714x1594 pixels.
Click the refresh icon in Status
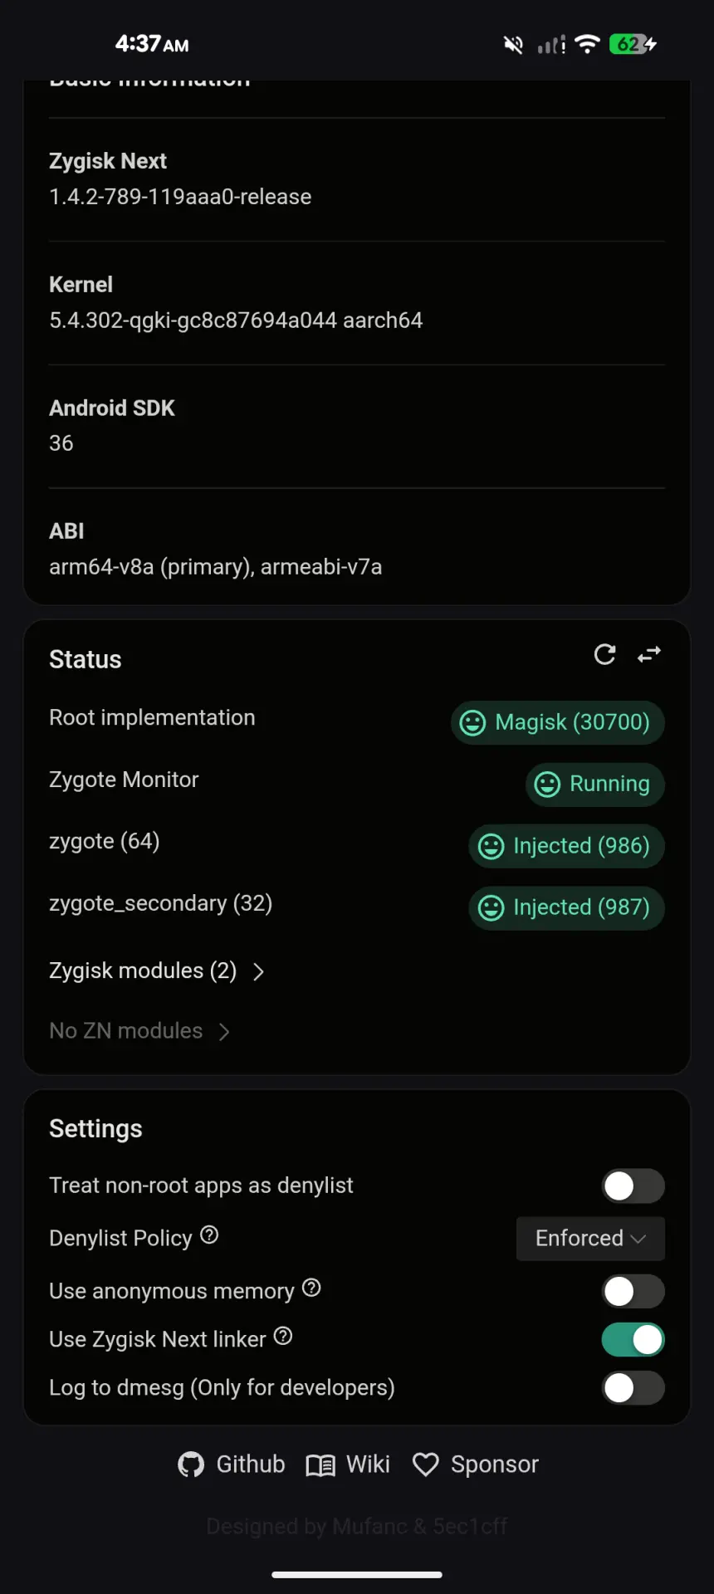pos(605,655)
